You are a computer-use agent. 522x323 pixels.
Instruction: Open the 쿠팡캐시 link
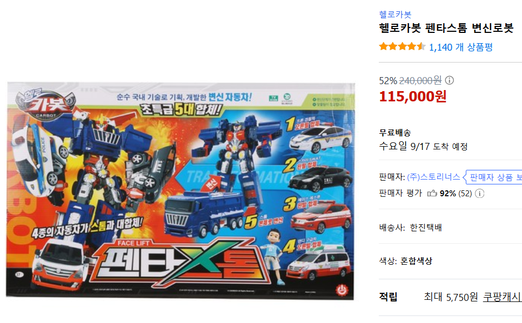pyautogui.click(x=503, y=297)
